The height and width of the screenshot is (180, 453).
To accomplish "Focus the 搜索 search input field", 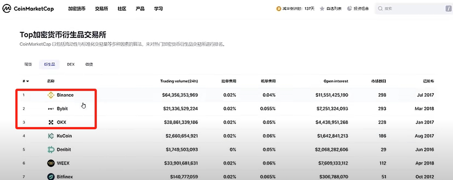I will click(413, 8).
